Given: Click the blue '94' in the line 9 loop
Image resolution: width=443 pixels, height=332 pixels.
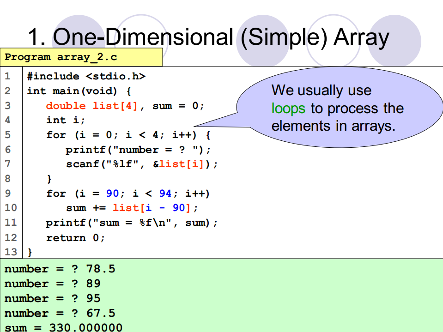Looking at the screenshot, I should click(x=165, y=193).
